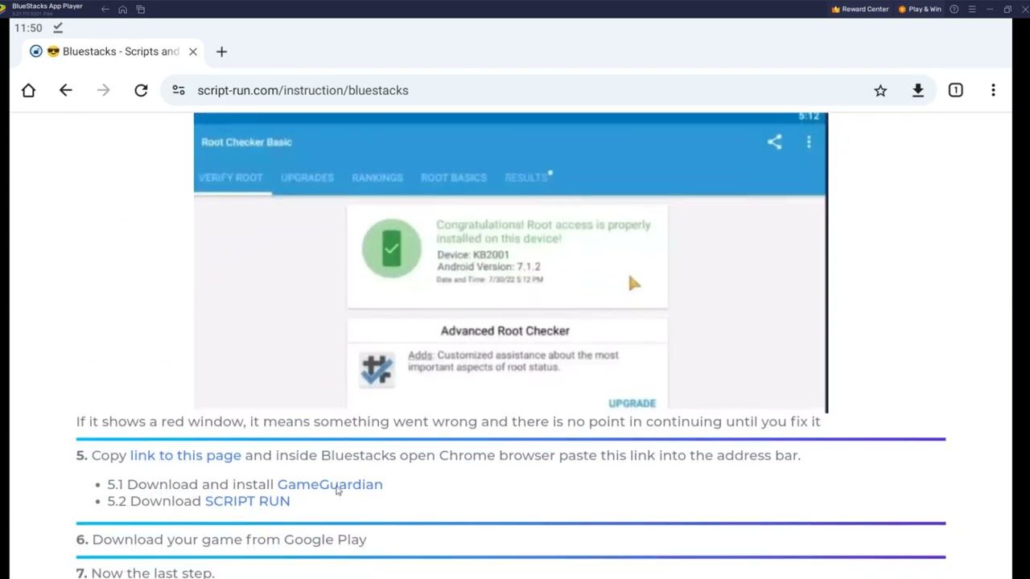Open the 'link to this page' link

186,455
